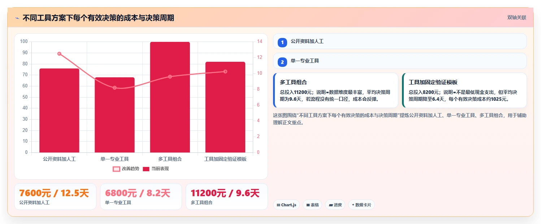
Task: Select the 表格 tag chip
Action: 312,205
